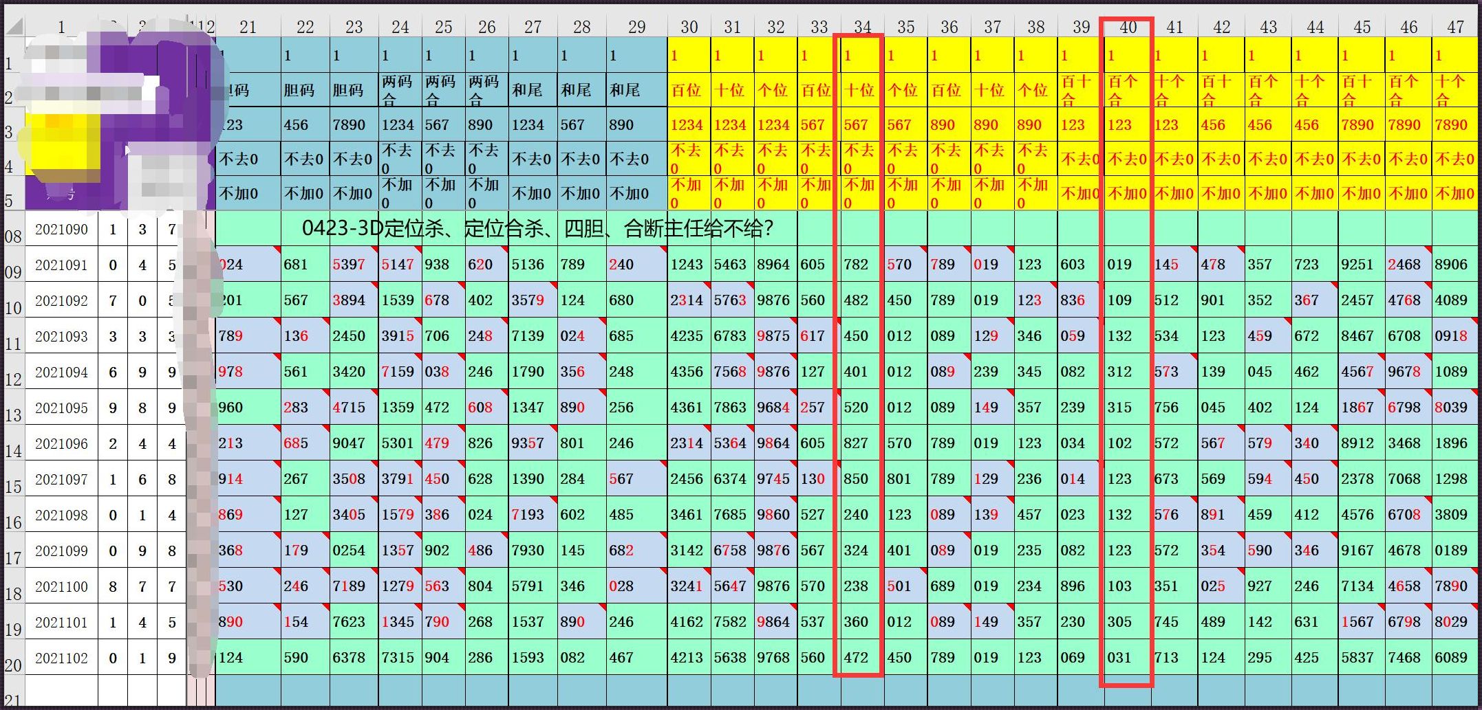Click issue number 2021099
This screenshot has width=1482, height=710.
(61, 551)
